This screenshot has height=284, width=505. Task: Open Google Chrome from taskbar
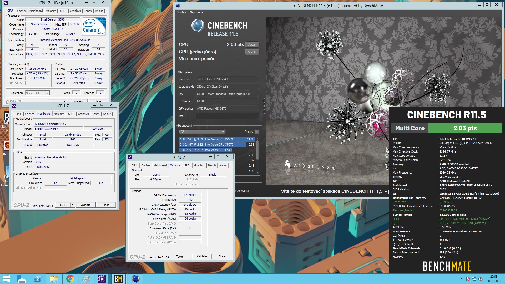(x=70, y=279)
